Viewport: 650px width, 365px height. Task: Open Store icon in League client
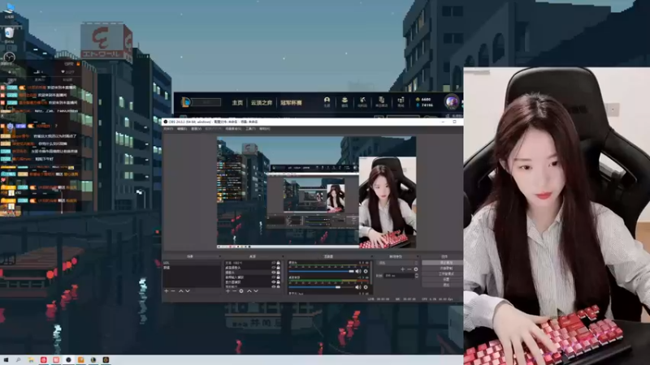pyautogui.click(x=401, y=102)
